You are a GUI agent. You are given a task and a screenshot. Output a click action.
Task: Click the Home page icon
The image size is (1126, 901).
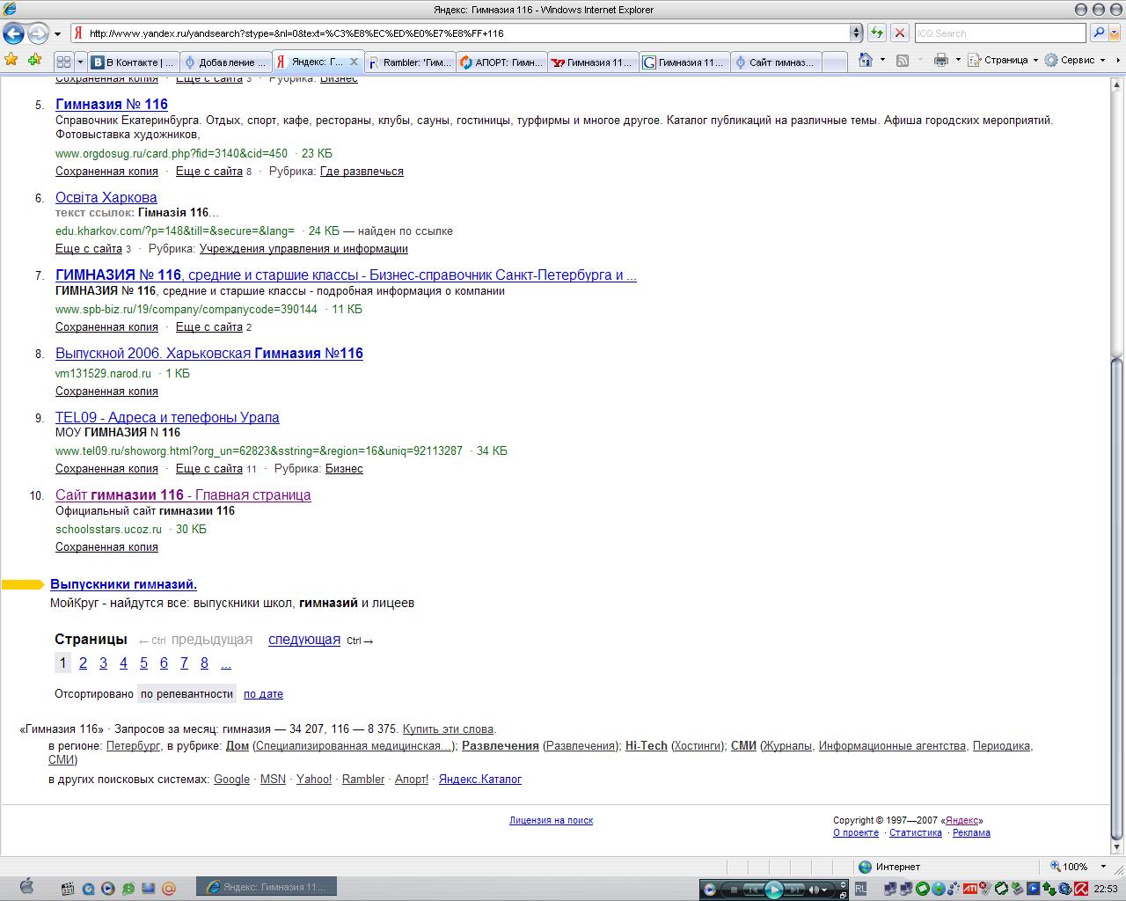(866, 60)
